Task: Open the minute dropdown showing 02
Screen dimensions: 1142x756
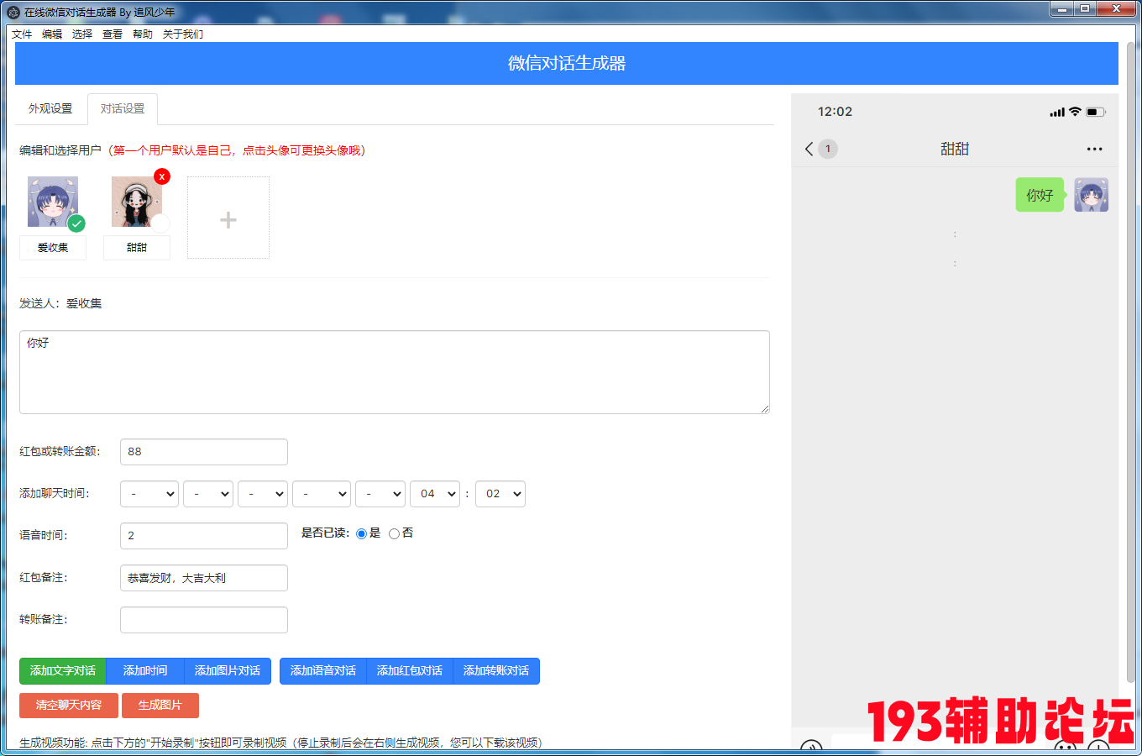Action: point(500,494)
